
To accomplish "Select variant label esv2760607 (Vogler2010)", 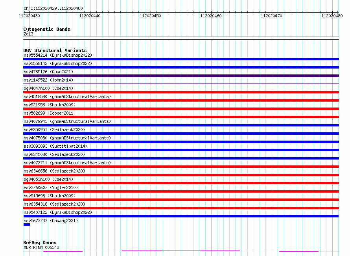I will [51, 187].
